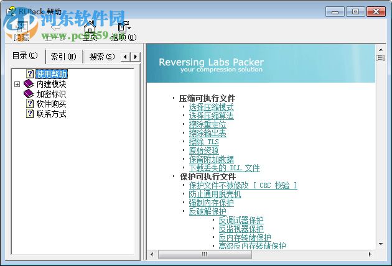Viewport: 392px width, 266px height.
Task: Click the horizontal scrollbar left arrow
Action: pyautogui.click(x=152, y=255)
